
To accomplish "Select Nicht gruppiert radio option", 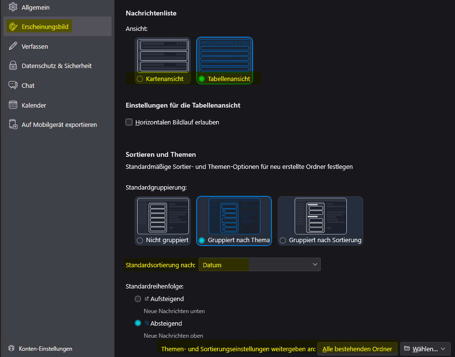I will click(140, 240).
